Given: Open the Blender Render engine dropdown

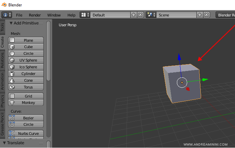Looking at the screenshot, I should [225, 15].
